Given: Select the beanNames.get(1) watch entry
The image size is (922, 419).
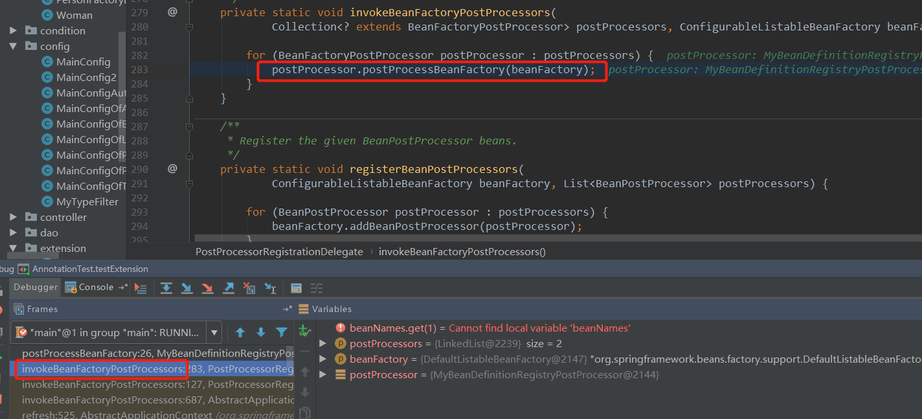Looking at the screenshot, I should coord(489,328).
